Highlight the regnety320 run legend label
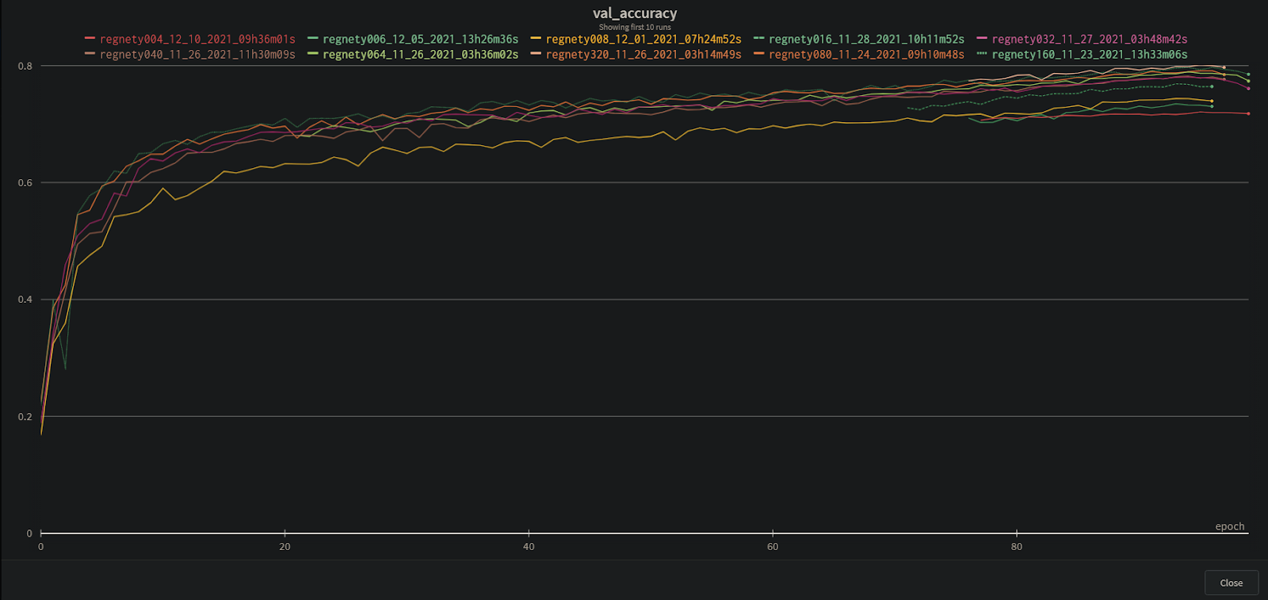 [643, 55]
